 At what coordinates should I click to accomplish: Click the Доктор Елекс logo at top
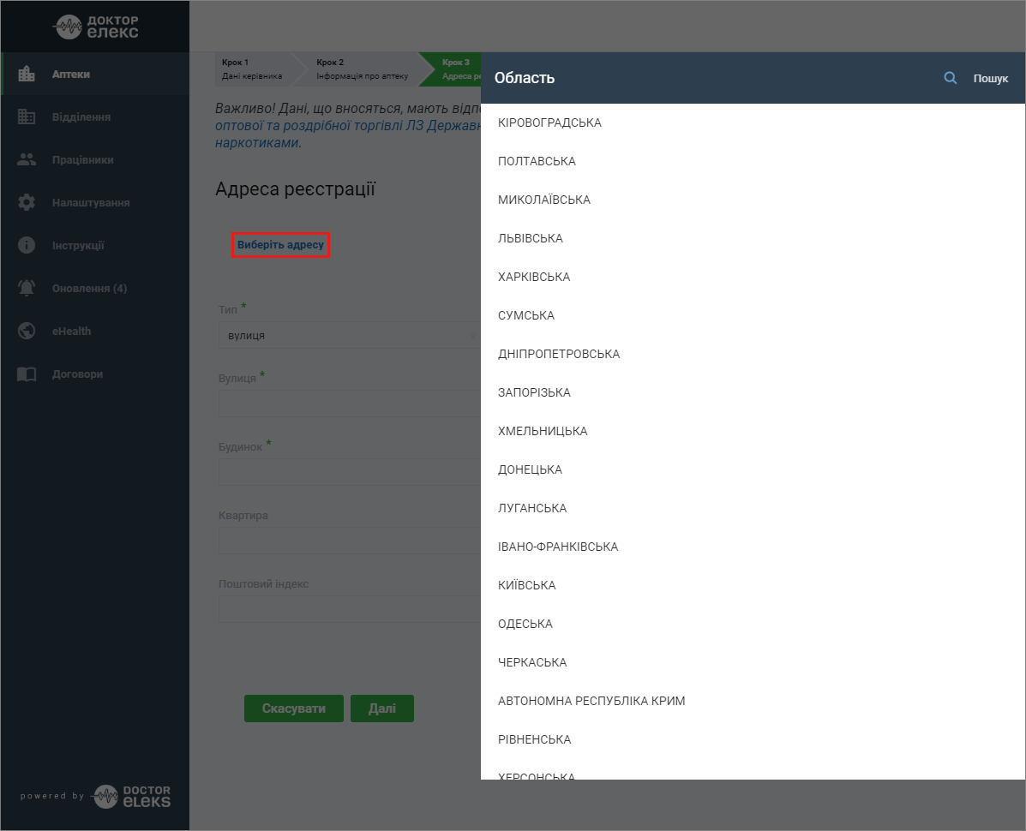pos(96,27)
